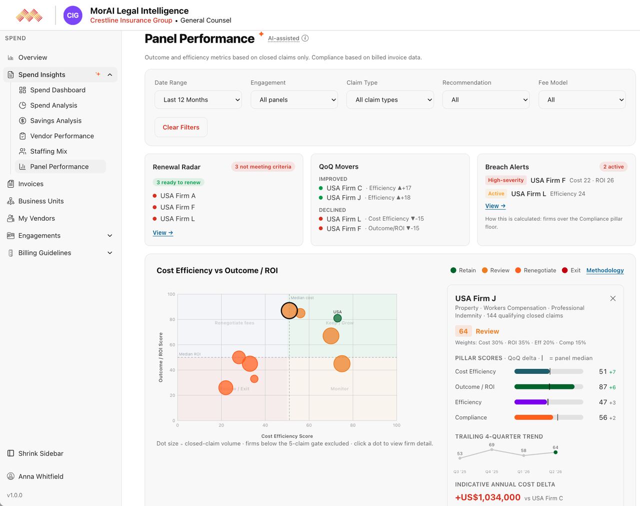Click the CIG avatar badge
This screenshot has height=506, width=640.
tap(73, 16)
